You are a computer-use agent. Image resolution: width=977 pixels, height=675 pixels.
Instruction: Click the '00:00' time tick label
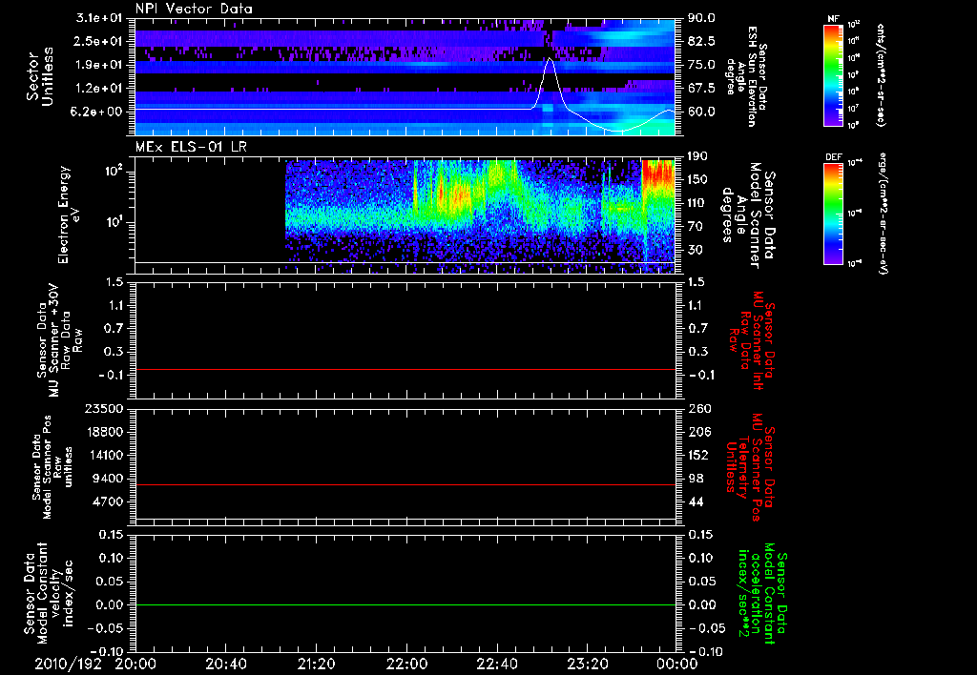pos(677,664)
